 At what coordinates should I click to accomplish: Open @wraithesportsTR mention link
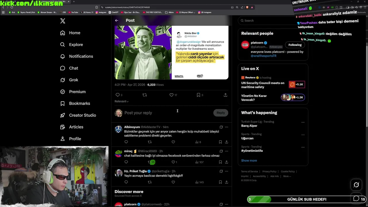tap(263, 56)
